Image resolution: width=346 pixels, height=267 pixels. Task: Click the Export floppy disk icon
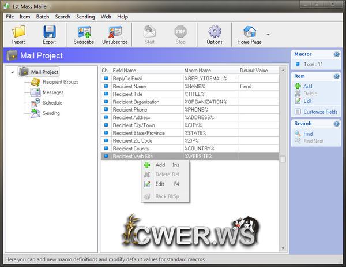(x=50, y=32)
